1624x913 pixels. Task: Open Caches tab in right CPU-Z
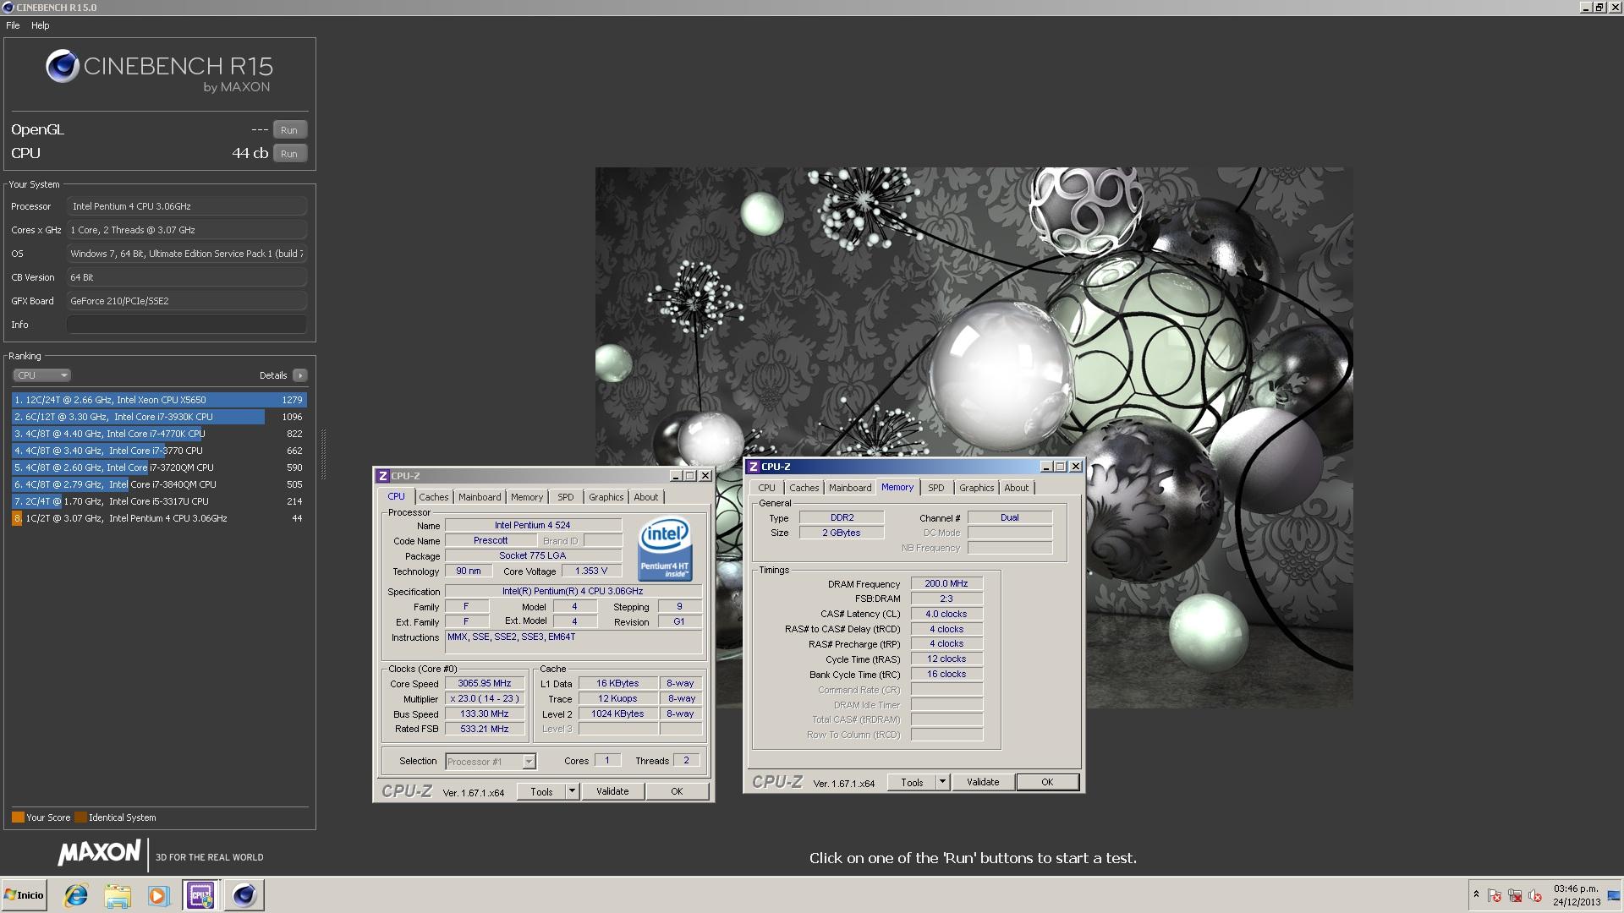[804, 488]
